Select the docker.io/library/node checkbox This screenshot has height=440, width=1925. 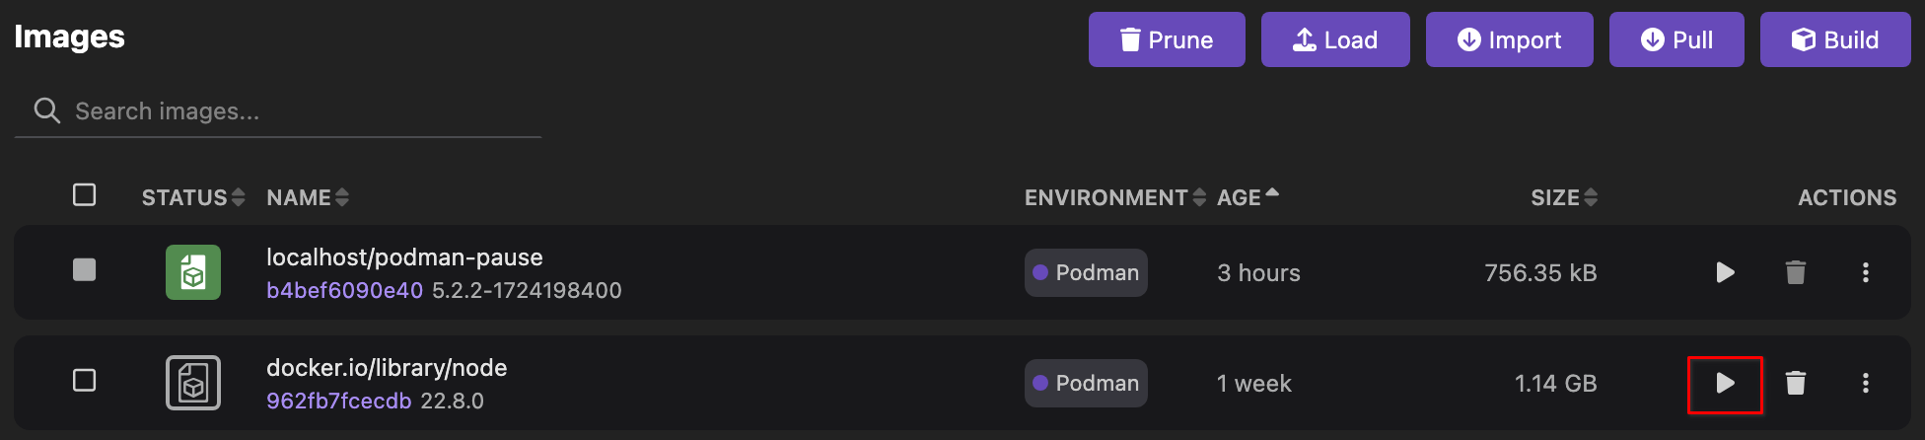pos(85,381)
